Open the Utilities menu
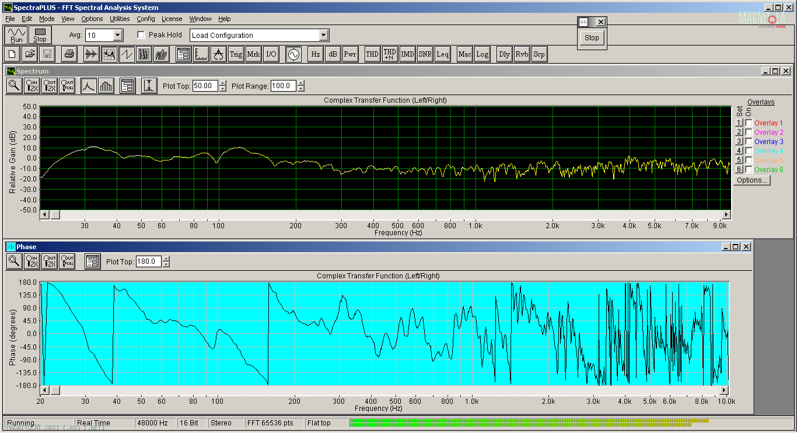 pos(120,19)
